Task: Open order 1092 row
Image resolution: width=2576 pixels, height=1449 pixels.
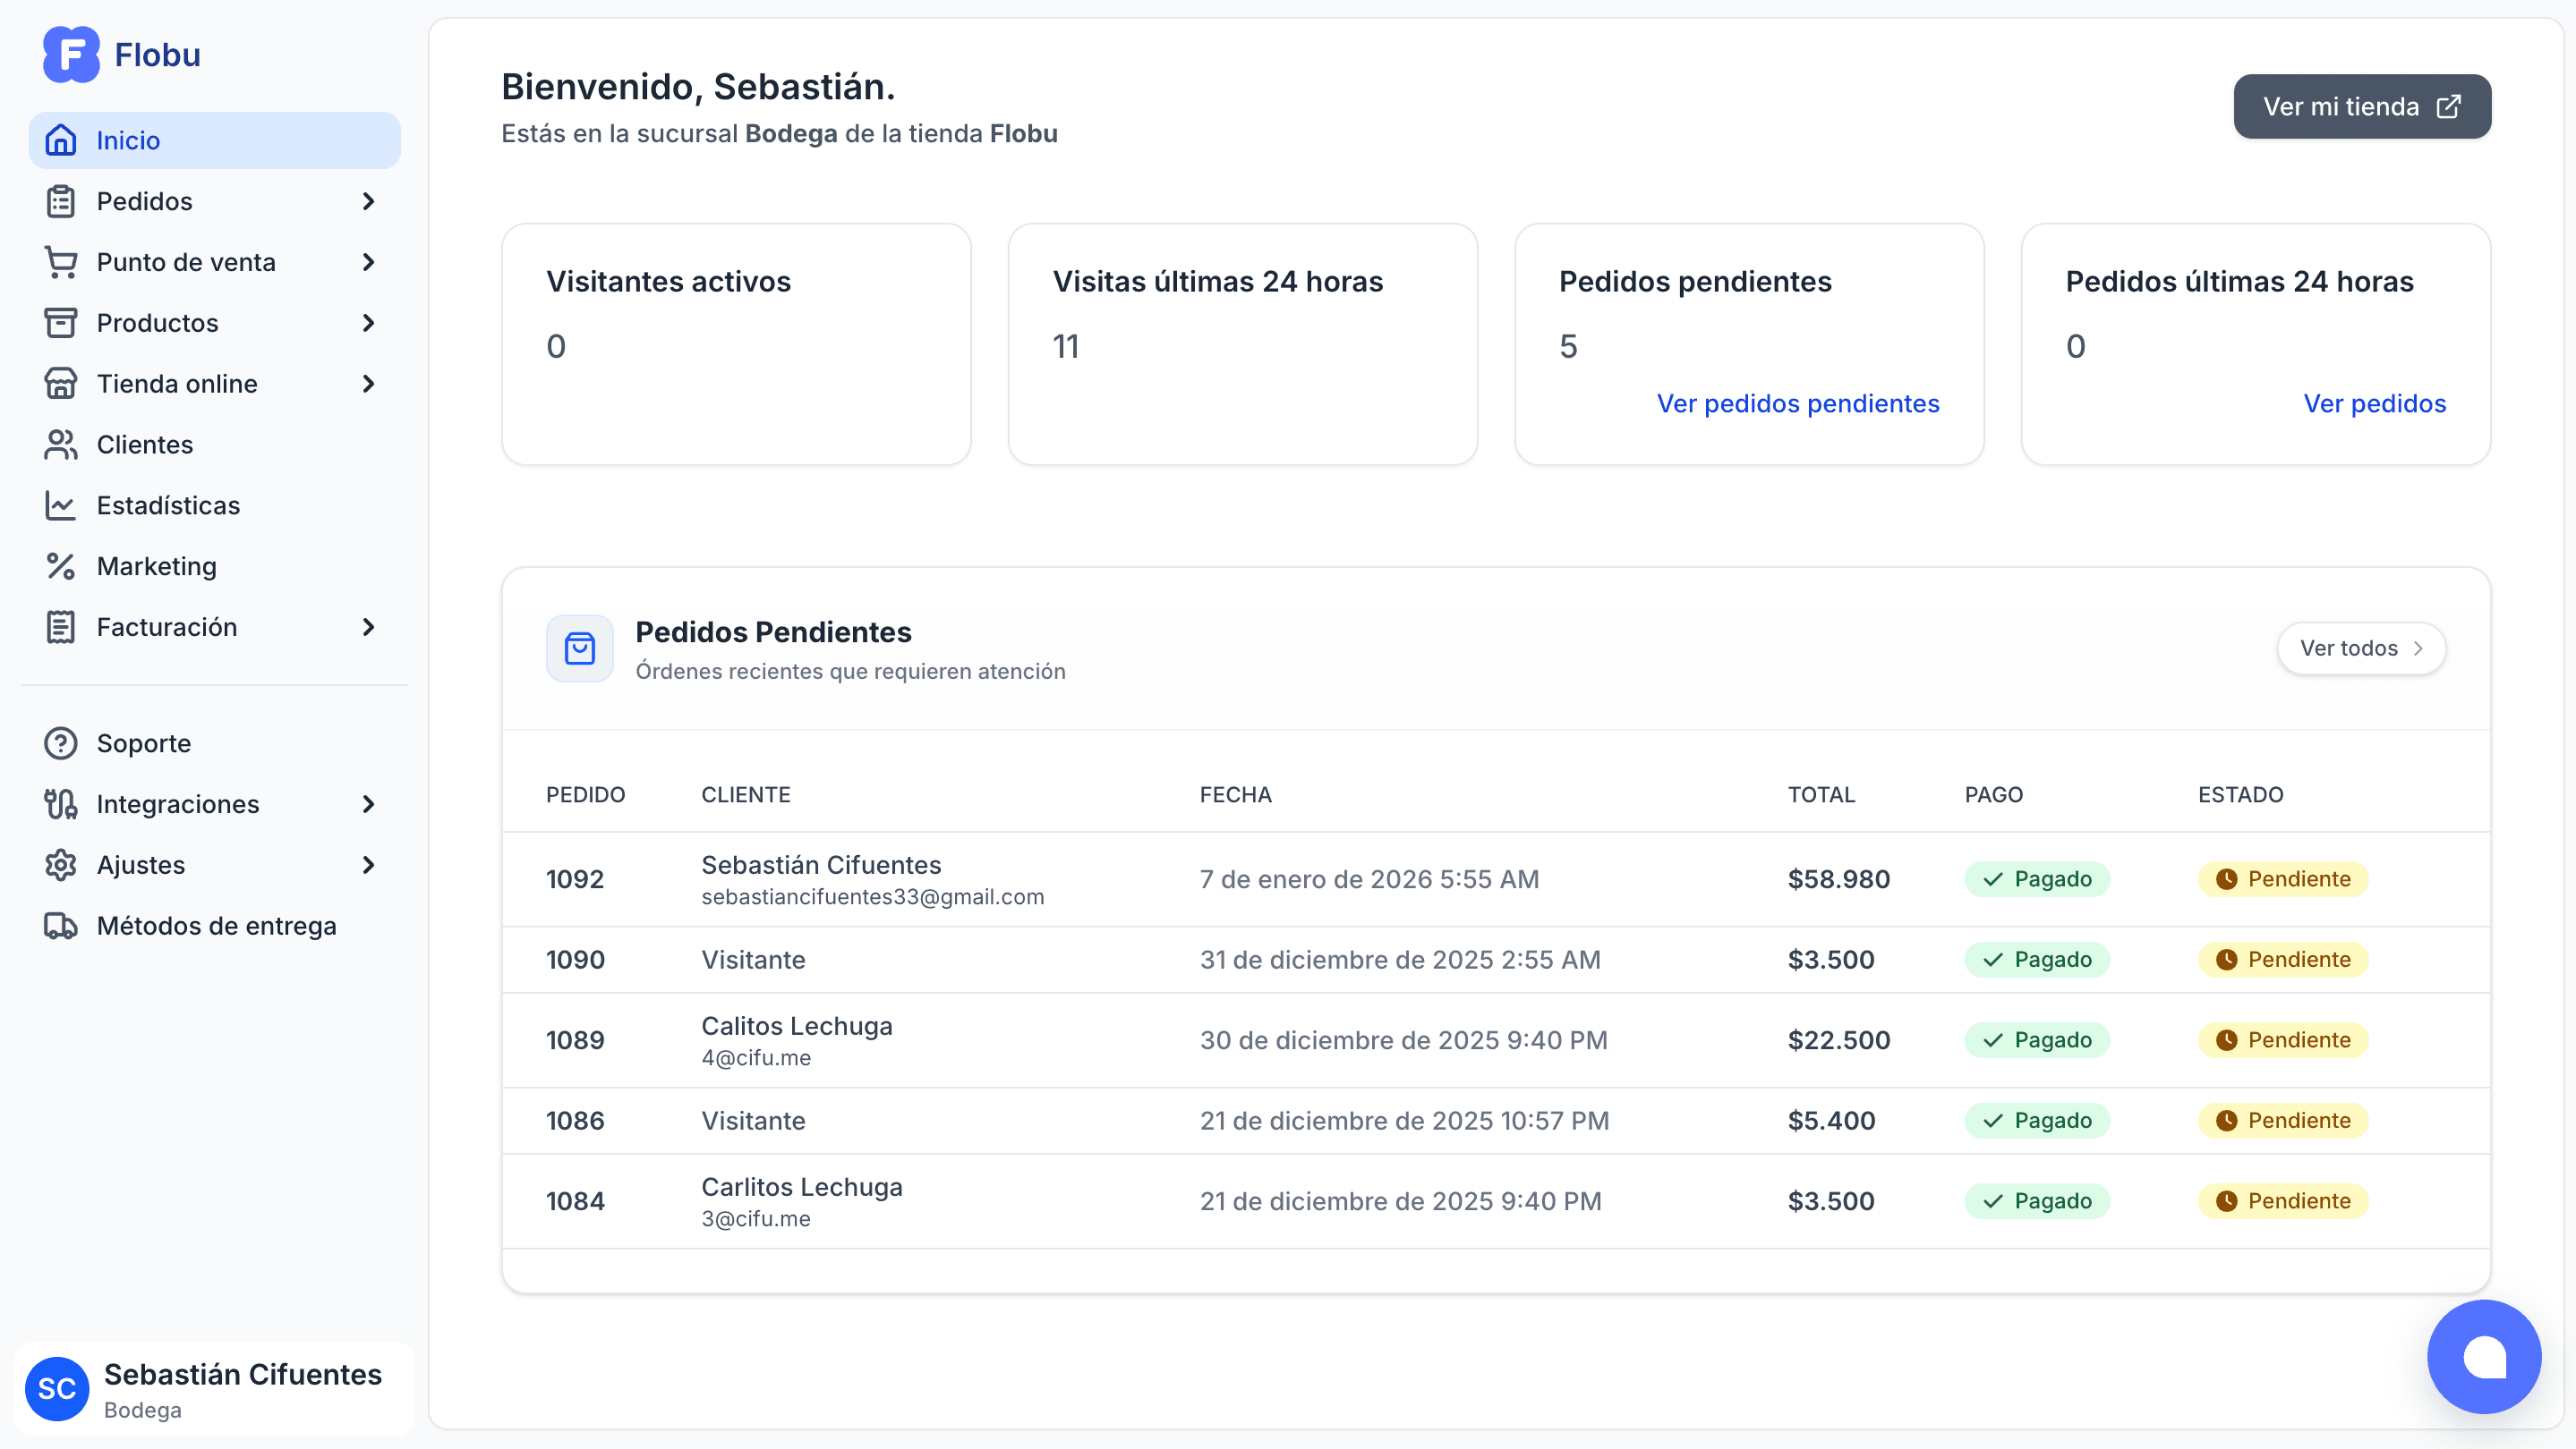Action: (575, 879)
